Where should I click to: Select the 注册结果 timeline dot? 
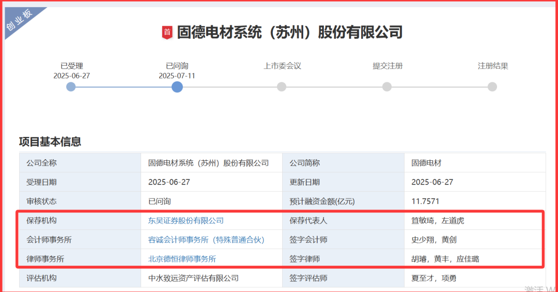(492, 87)
